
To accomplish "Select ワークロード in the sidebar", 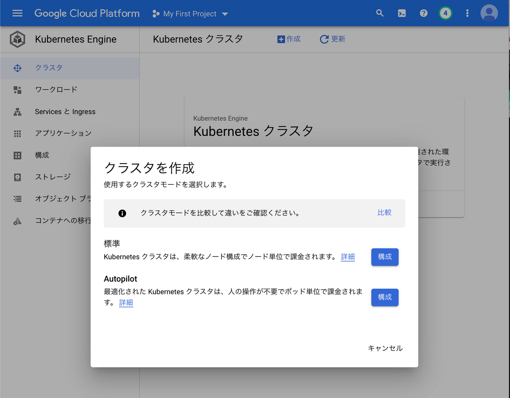I will coord(70,90).
